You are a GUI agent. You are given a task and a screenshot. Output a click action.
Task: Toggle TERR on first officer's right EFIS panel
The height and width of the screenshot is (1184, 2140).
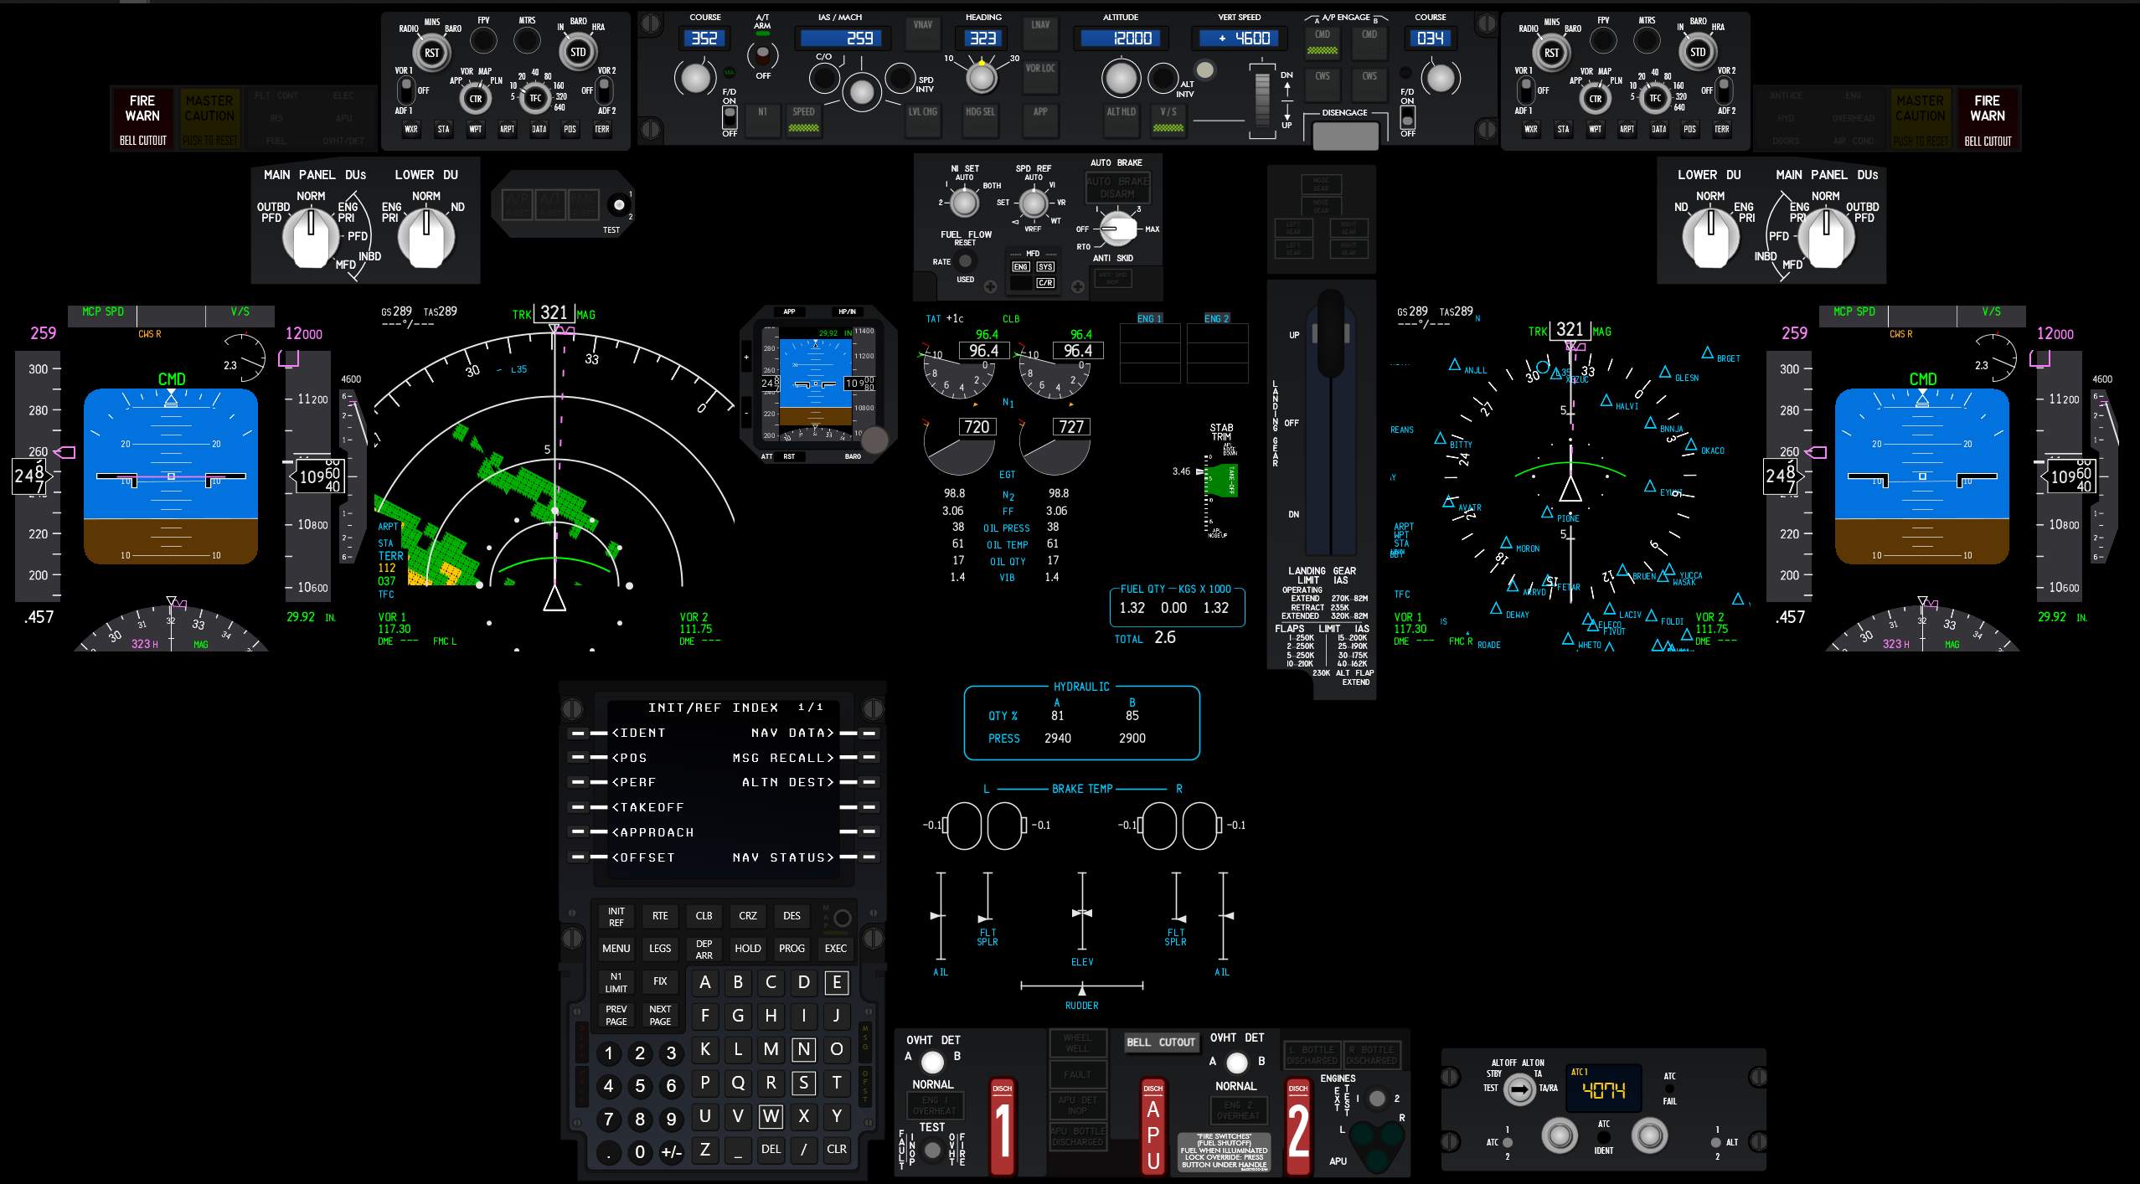1721,129
